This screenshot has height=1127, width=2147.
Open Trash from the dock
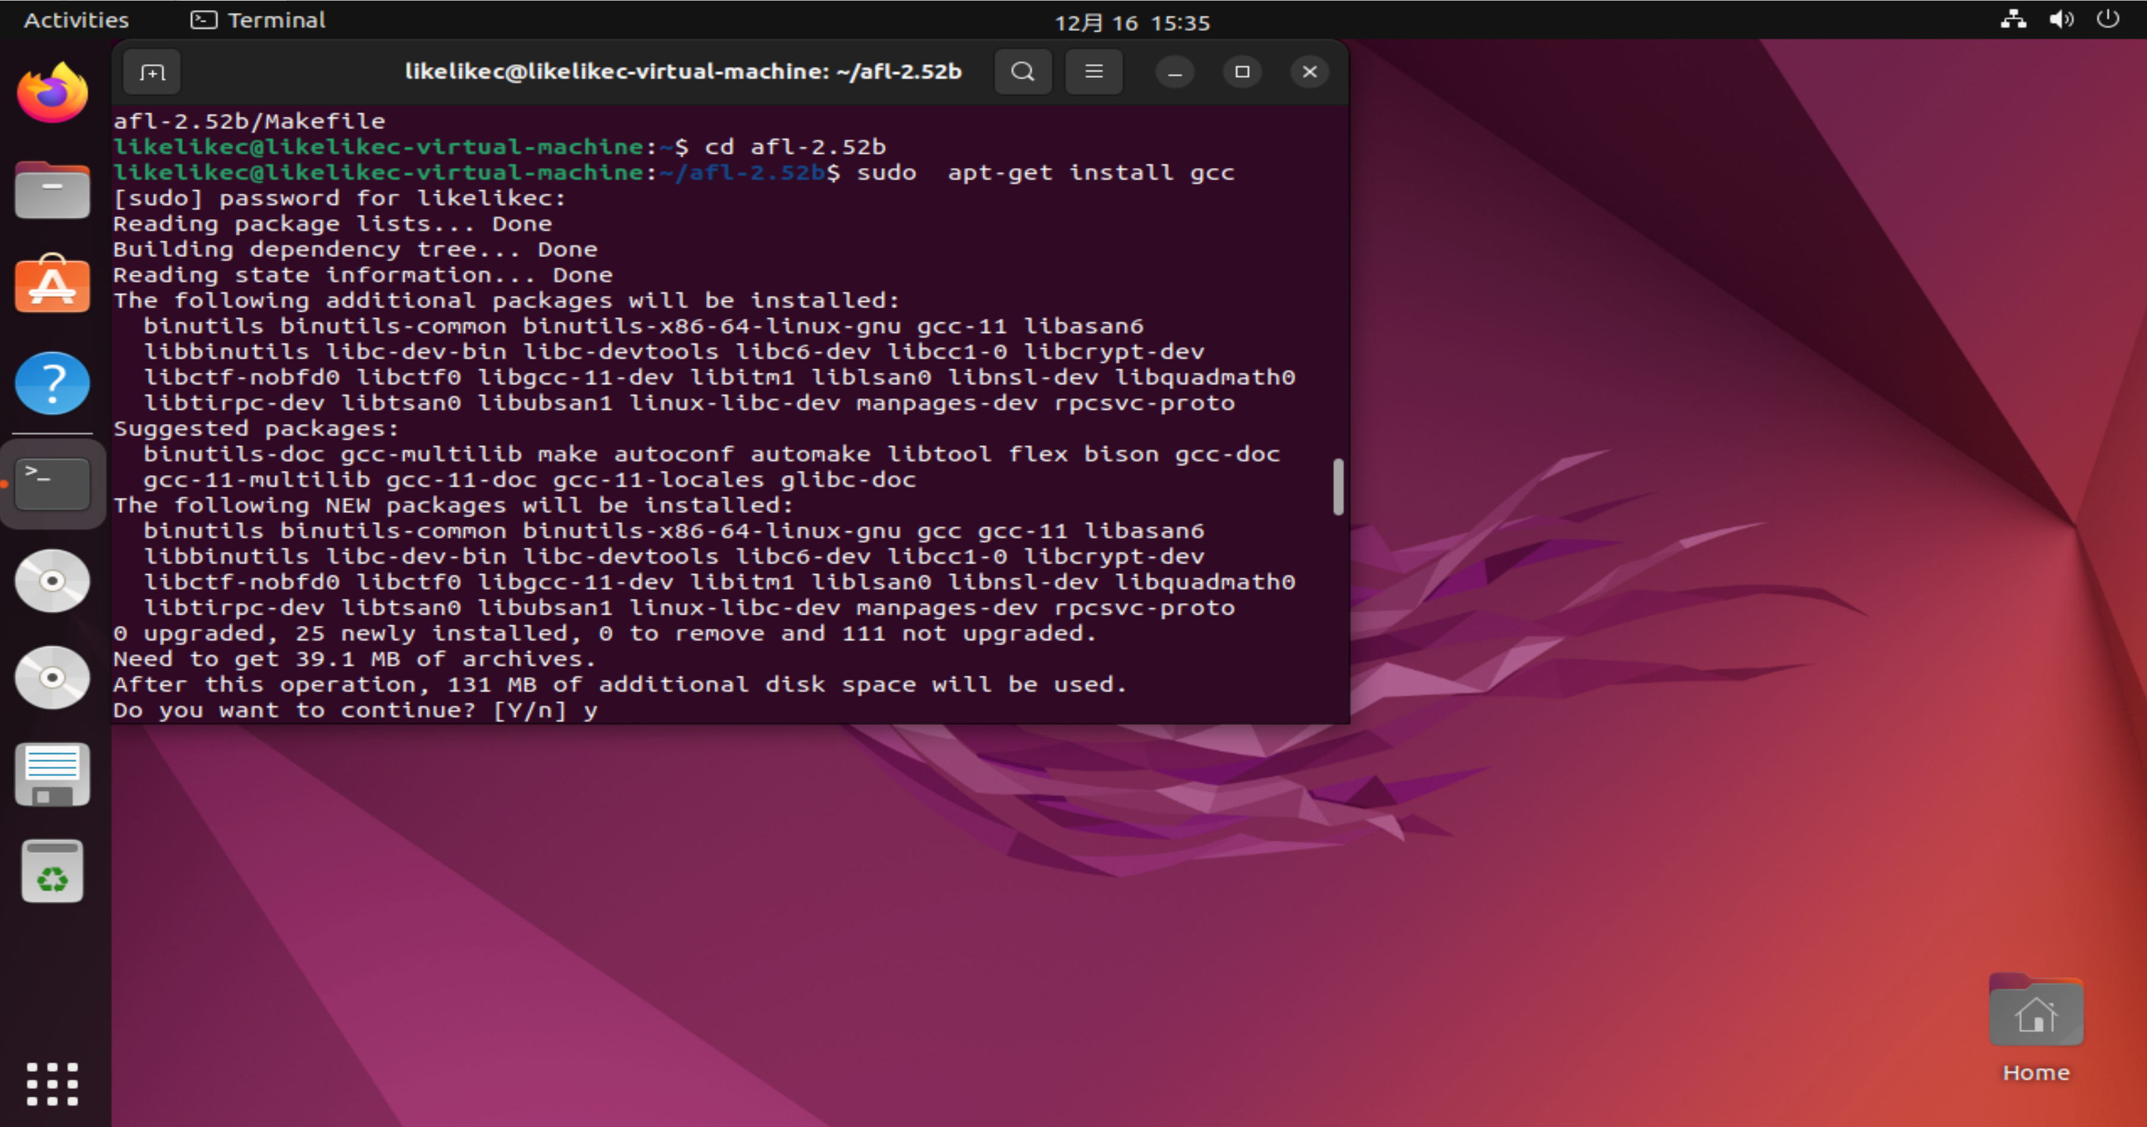(52, 871)
